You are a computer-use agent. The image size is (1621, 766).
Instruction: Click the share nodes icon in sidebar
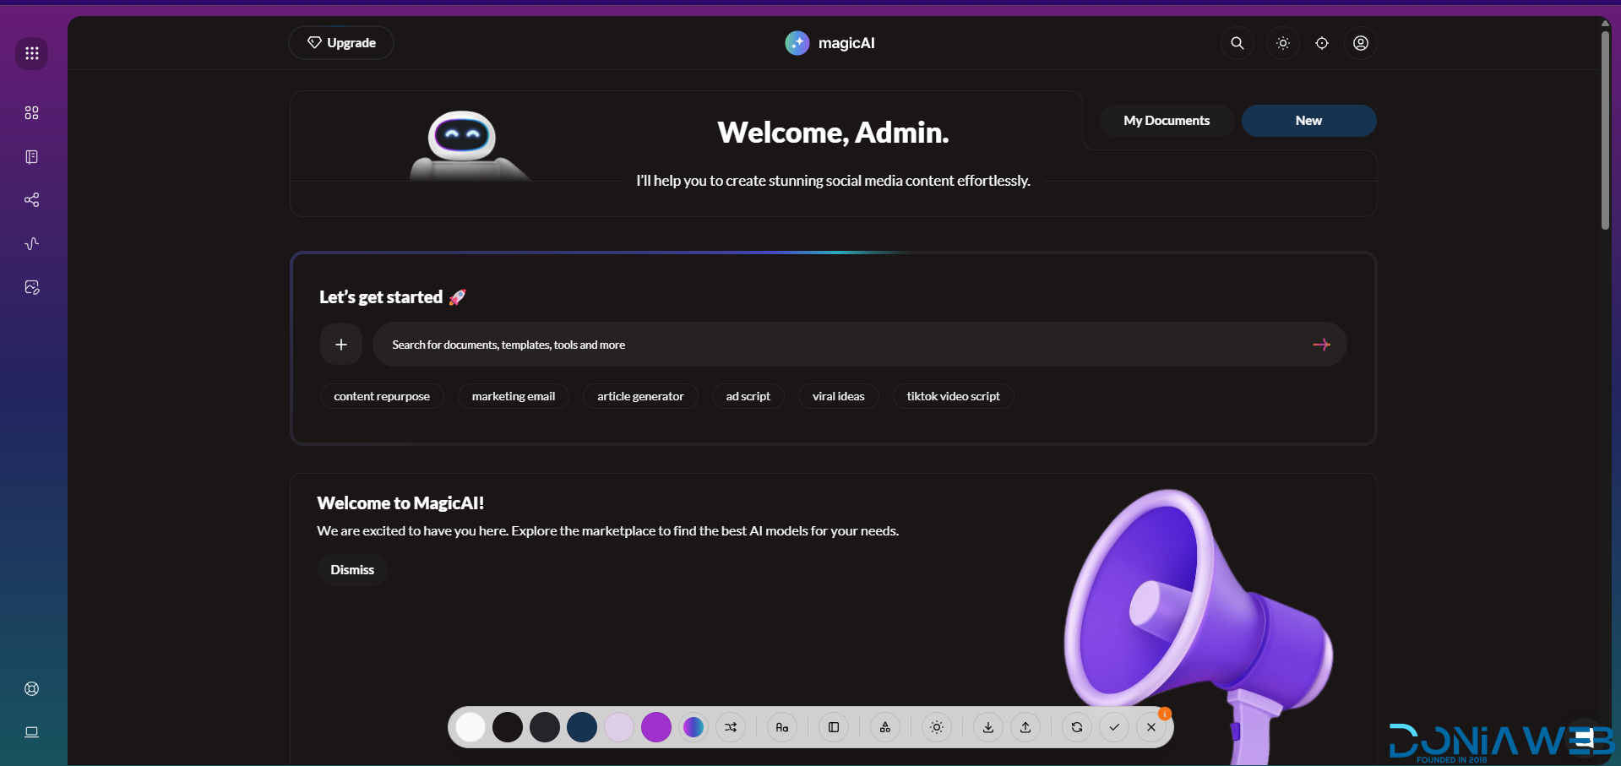tap(32, 200)
